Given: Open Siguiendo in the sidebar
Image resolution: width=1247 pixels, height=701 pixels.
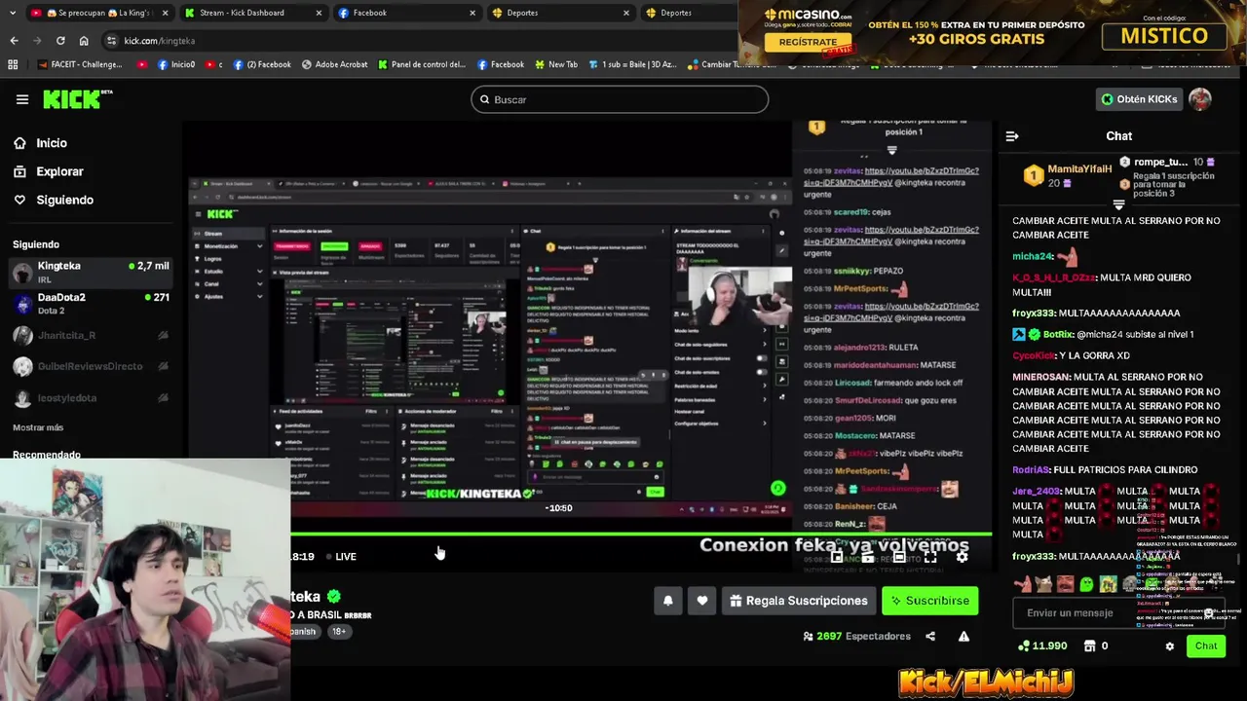Looking at the screenshot, I should pos(54,200).
